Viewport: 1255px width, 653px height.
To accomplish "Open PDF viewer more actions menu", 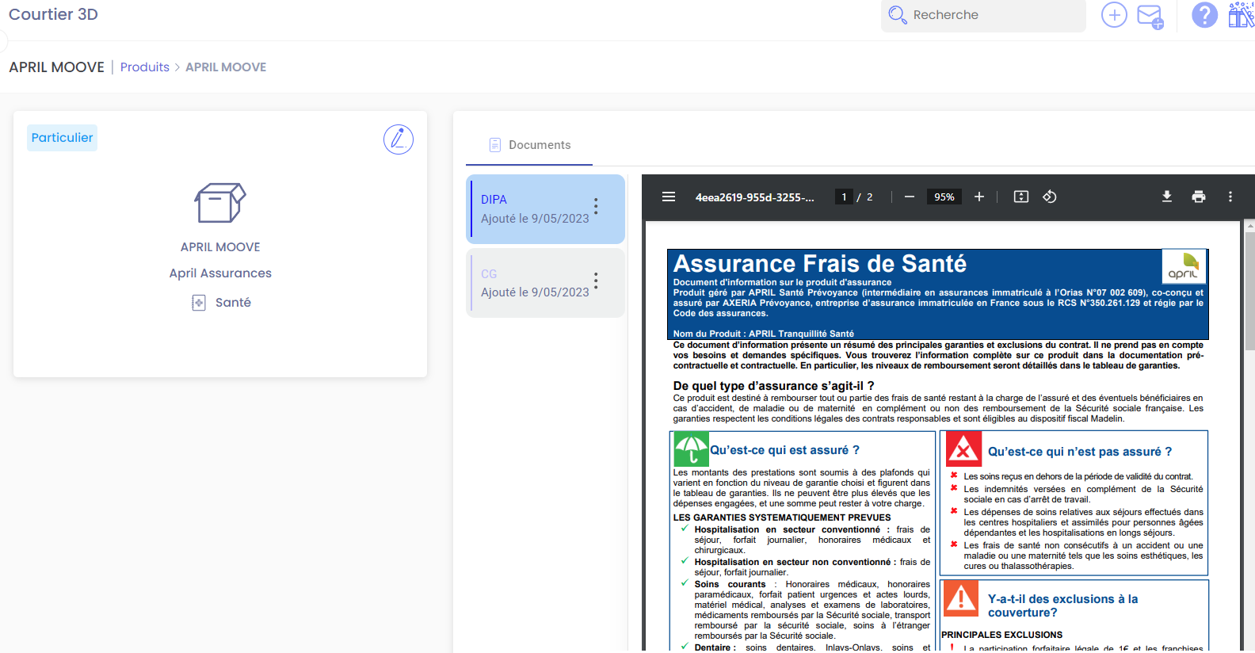I will pos(1230,197).
